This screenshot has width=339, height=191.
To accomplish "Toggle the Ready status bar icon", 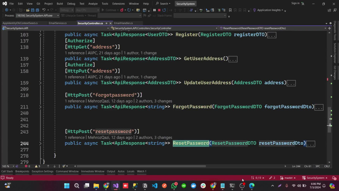I will tap(3, 178).
